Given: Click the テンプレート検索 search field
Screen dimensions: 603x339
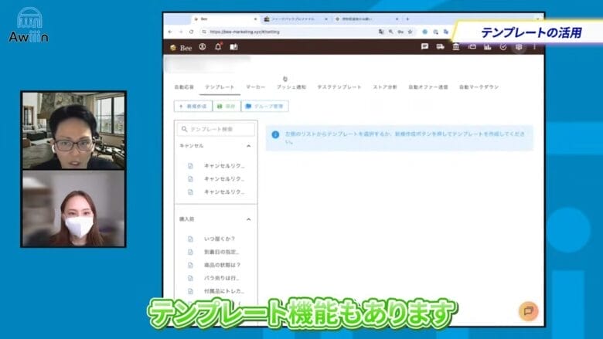Looking at the screenshot, I should pyautogui.click(x=216, y=129).
